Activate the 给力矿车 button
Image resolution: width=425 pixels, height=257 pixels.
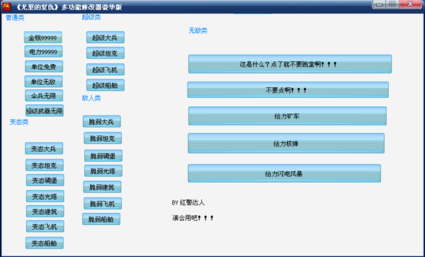coord(288,116)
